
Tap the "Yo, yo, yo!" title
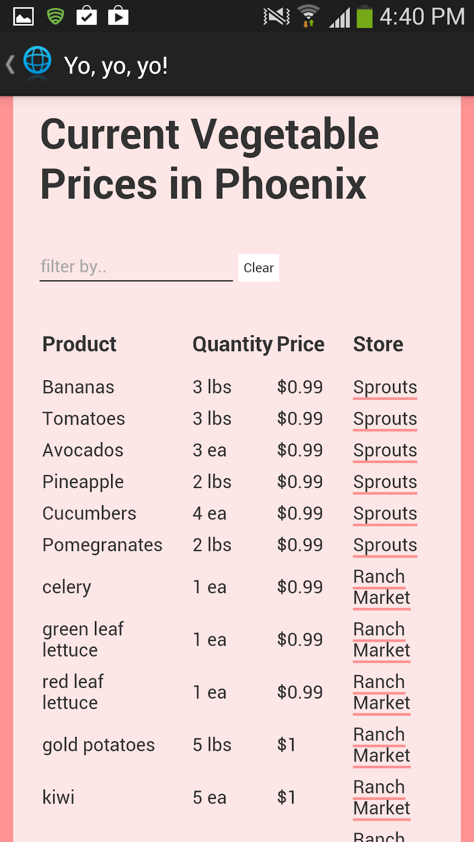point(116,66)
